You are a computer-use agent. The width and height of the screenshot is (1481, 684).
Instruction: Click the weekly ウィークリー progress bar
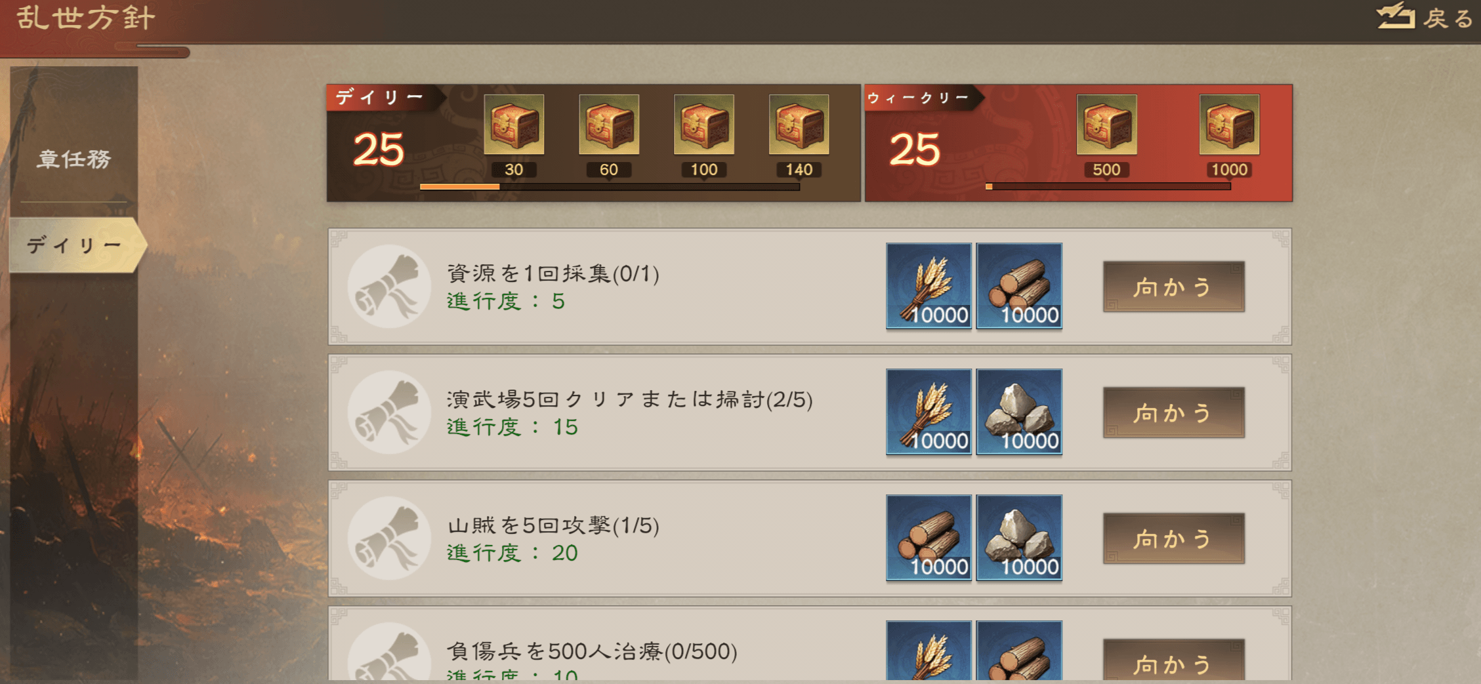(1108, 187)
